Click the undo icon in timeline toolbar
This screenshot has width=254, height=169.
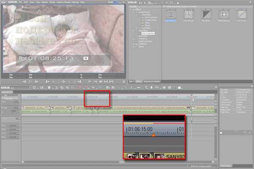[93, 87]
